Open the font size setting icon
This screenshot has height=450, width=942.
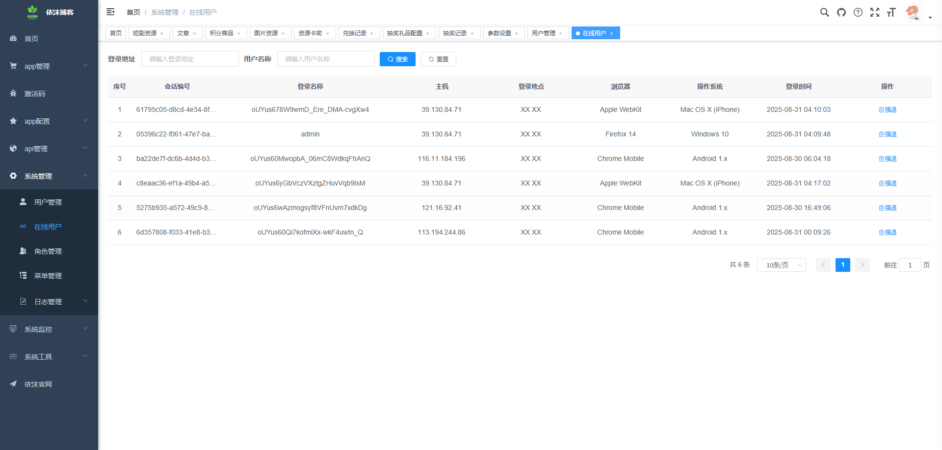(891, 12)
